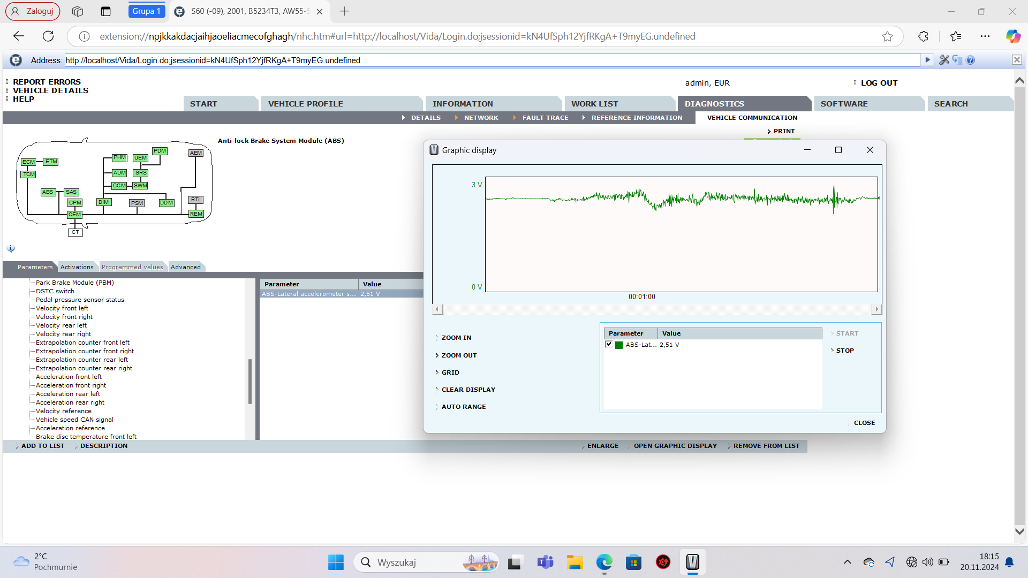Viewport: 1028px width, 578px height.
Task: Add page to favorites with star icon
Action: point(887,36)
